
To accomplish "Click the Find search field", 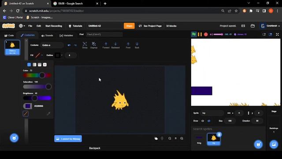I will click(x=104, y=34).
